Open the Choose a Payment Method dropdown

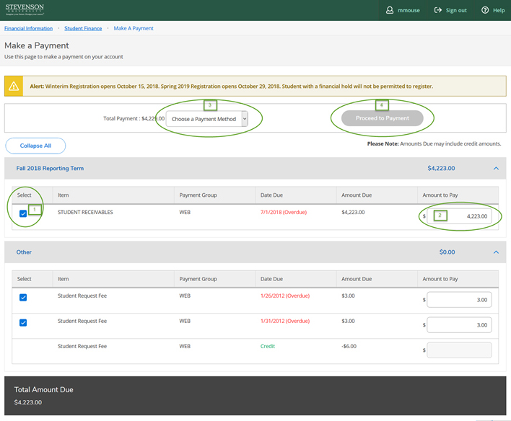point(206,119)
